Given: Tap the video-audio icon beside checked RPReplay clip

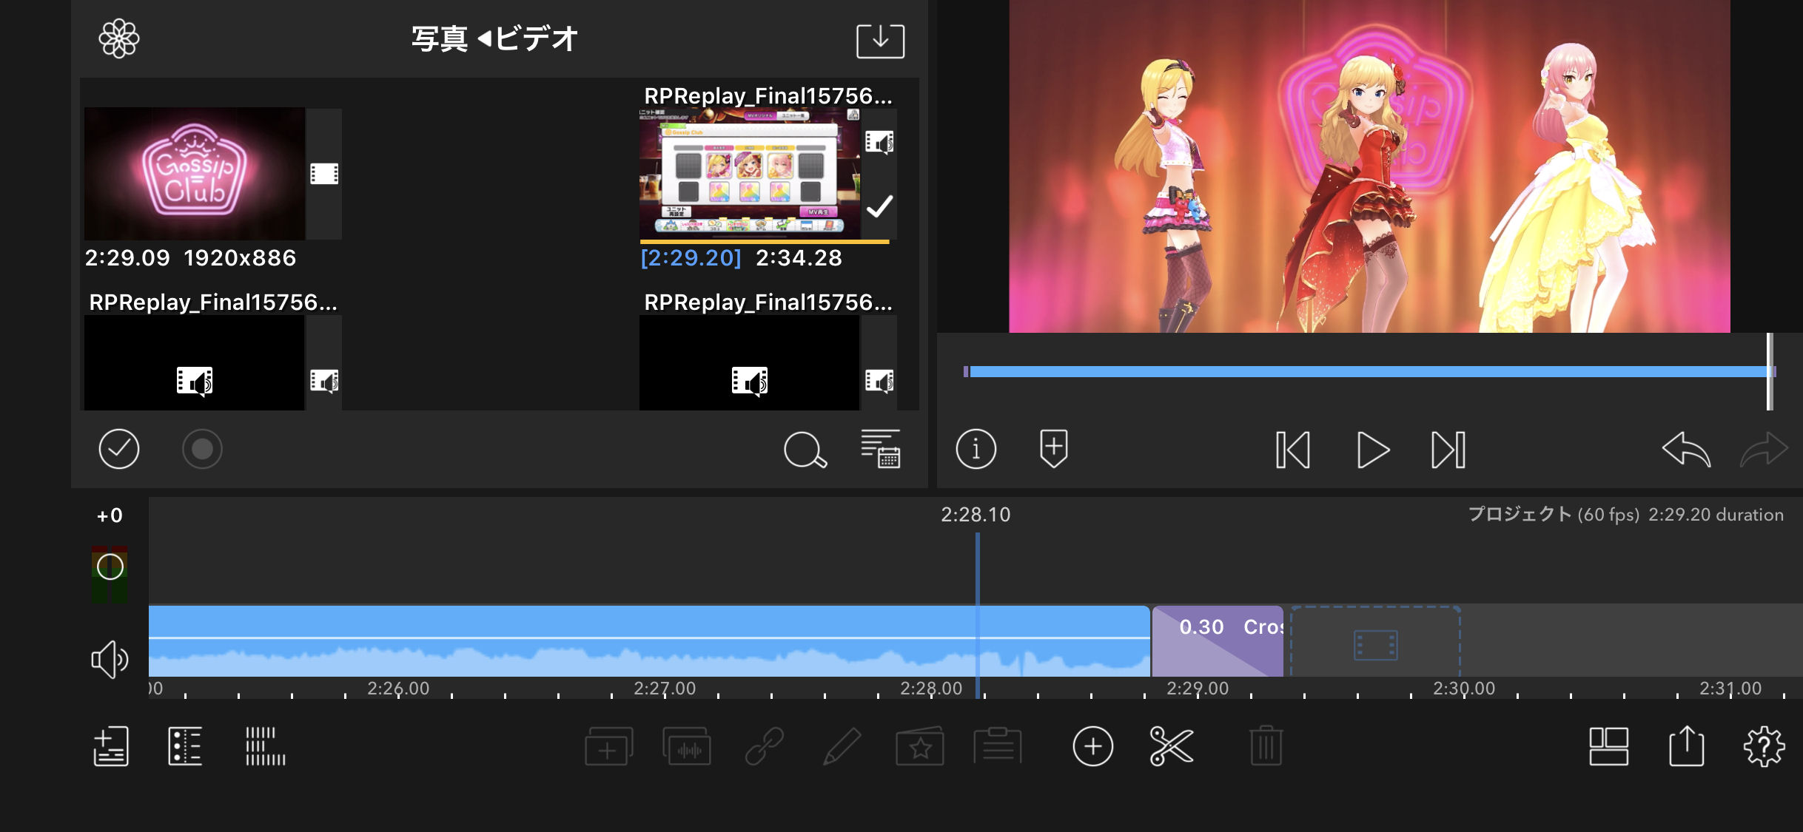Looking at the screenshot, I should pos(879,141).
